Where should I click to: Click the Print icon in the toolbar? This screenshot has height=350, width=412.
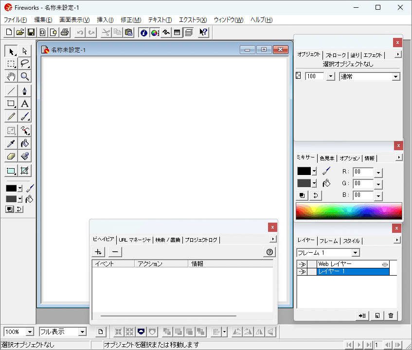(65, 33)
